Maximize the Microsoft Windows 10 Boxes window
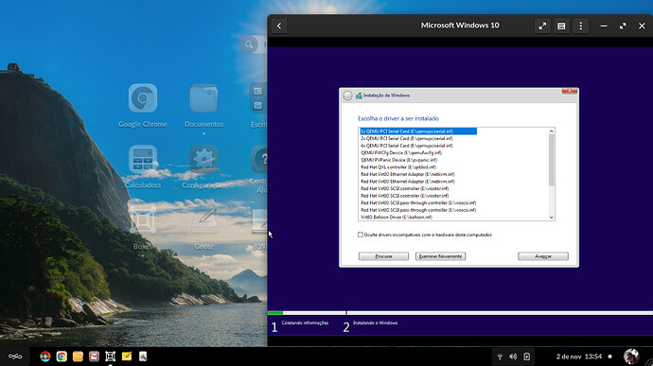The image size is (653, 366). tap(623, 26)
